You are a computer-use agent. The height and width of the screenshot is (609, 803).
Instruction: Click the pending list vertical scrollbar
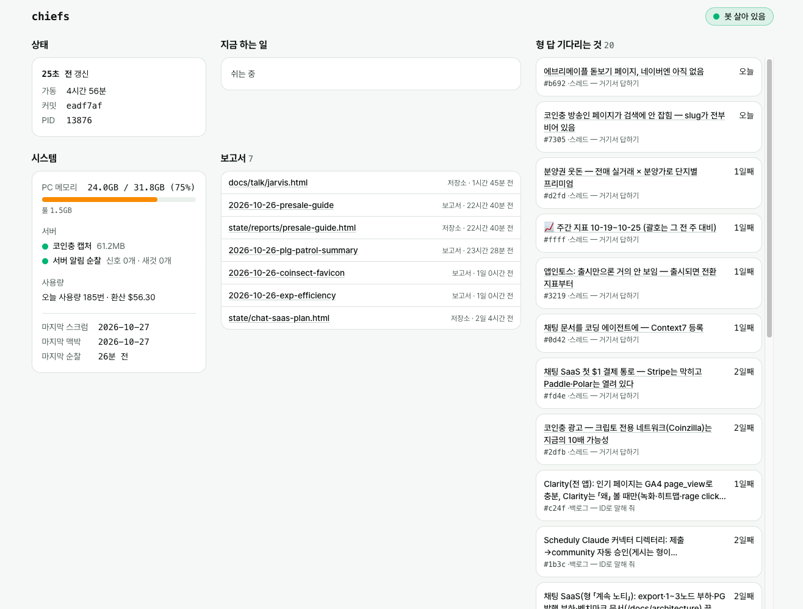pyautogui.click(x=769, y=198)
